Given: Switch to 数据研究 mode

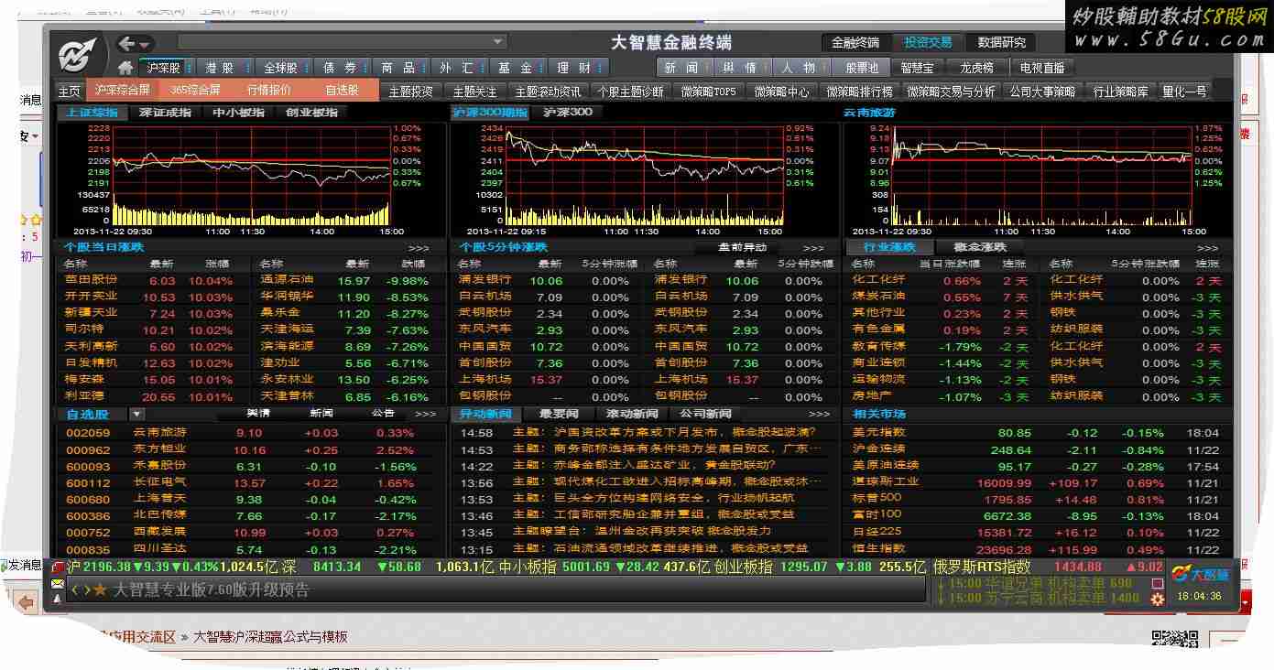Looking at the screenshot, I should click(x=1002, y=42).
